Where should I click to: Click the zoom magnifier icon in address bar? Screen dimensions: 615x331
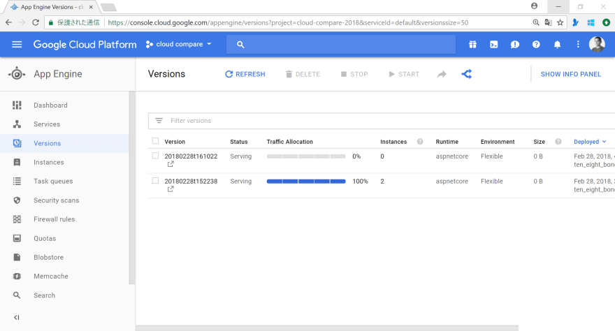pos(536,22)
